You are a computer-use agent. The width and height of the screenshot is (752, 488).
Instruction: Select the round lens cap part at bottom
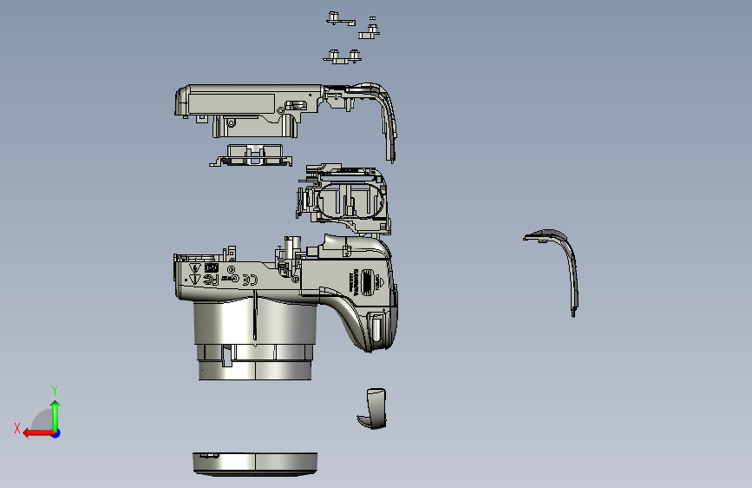[255, 464]
